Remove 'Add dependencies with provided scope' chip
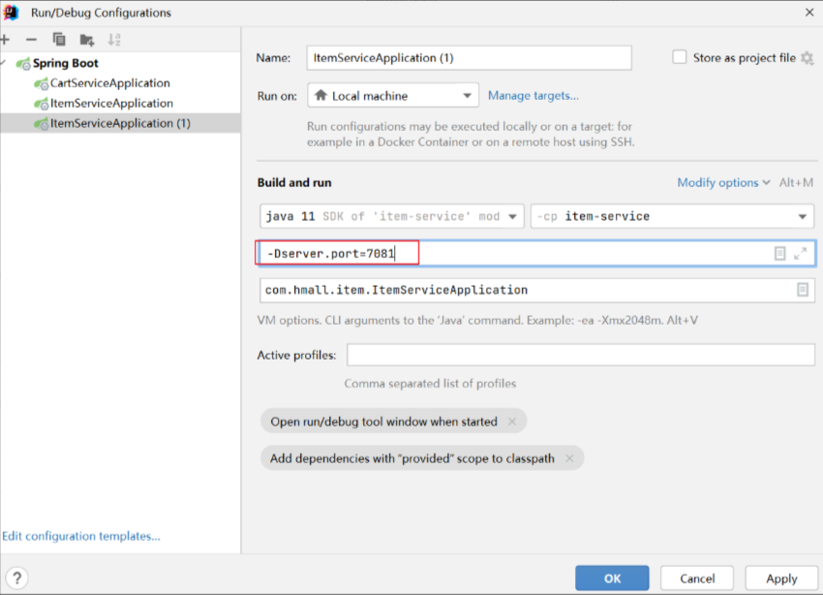Image resolution: width=823 pixels, height=595 pixels. pyautogui.click(x=569, y=458)
